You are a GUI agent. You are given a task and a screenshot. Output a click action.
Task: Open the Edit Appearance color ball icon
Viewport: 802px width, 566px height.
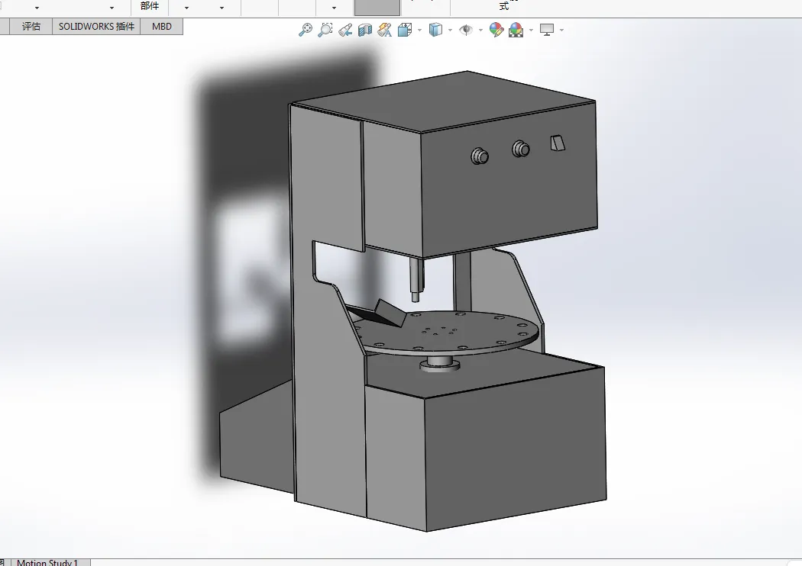(496, 31)
